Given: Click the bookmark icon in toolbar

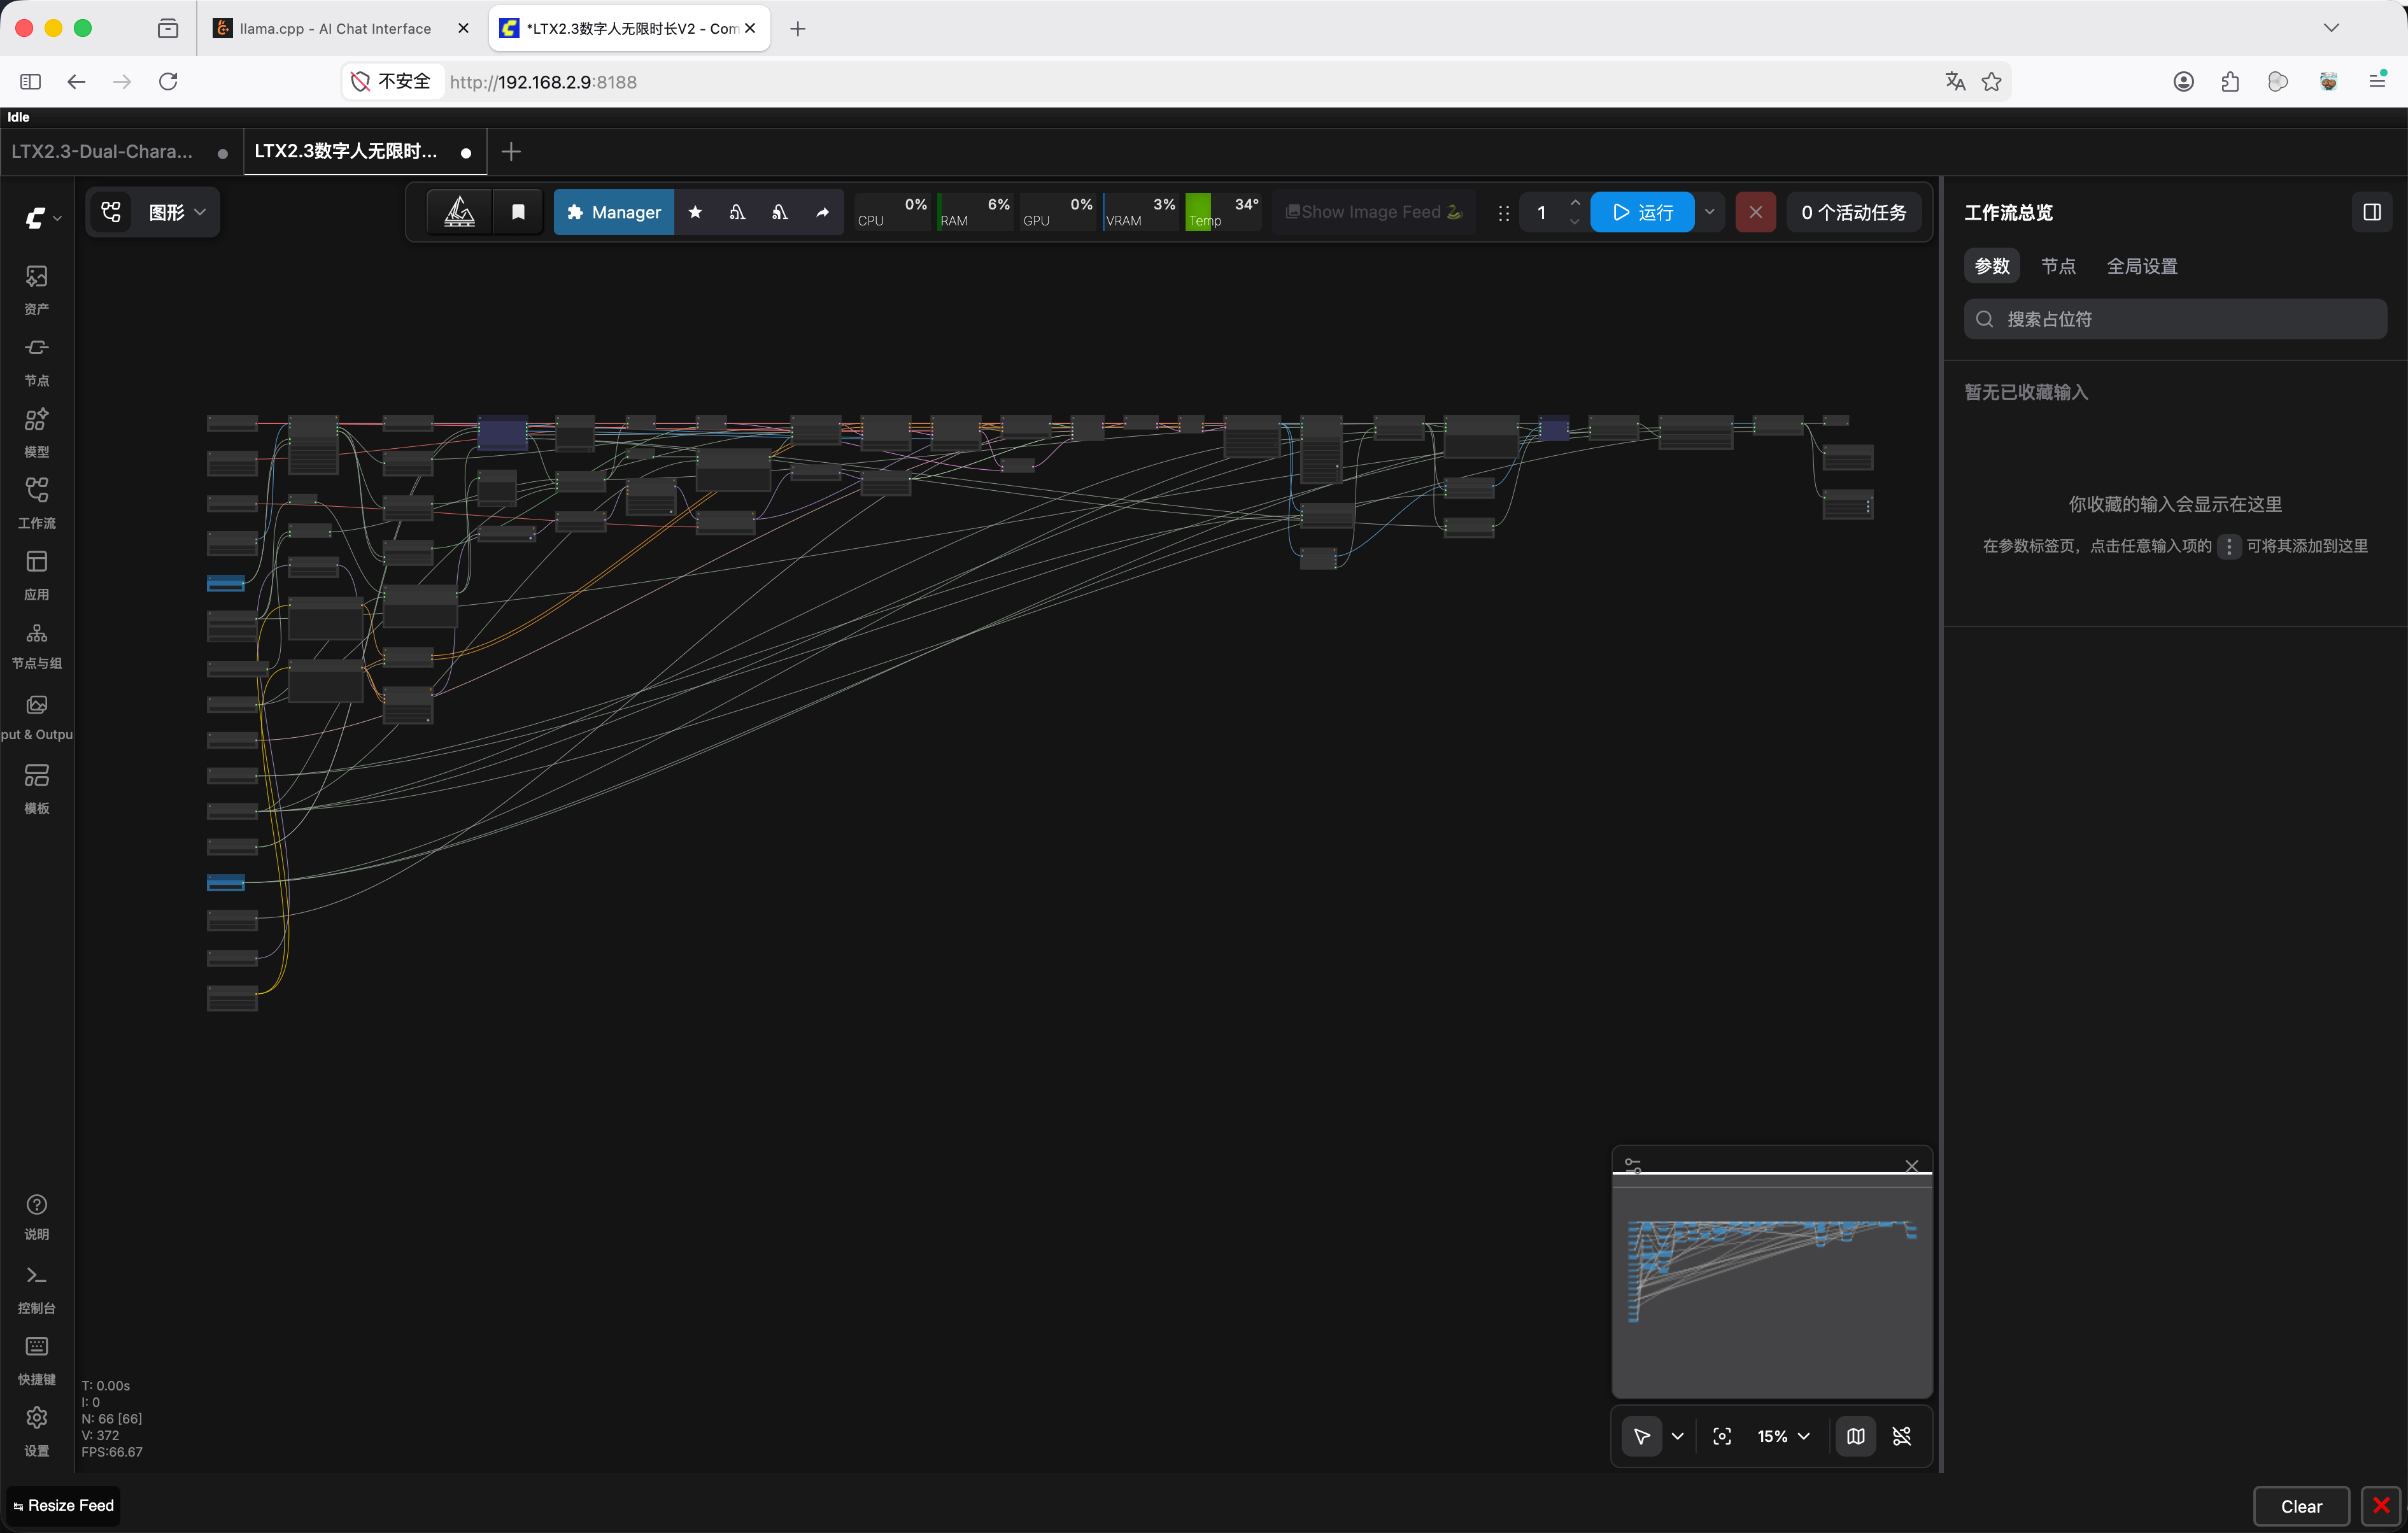Looking at the screenshot, I should [x=518, y=212].
